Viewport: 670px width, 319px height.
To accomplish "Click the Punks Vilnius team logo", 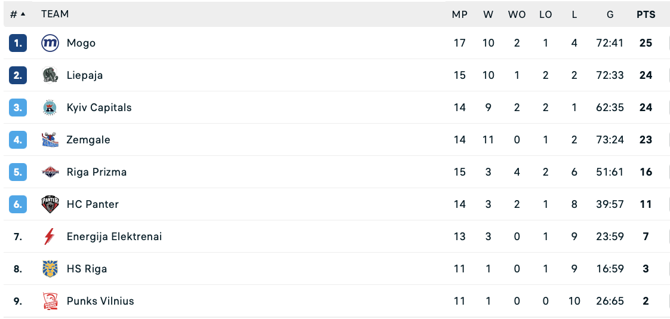I will pos(50,301).
